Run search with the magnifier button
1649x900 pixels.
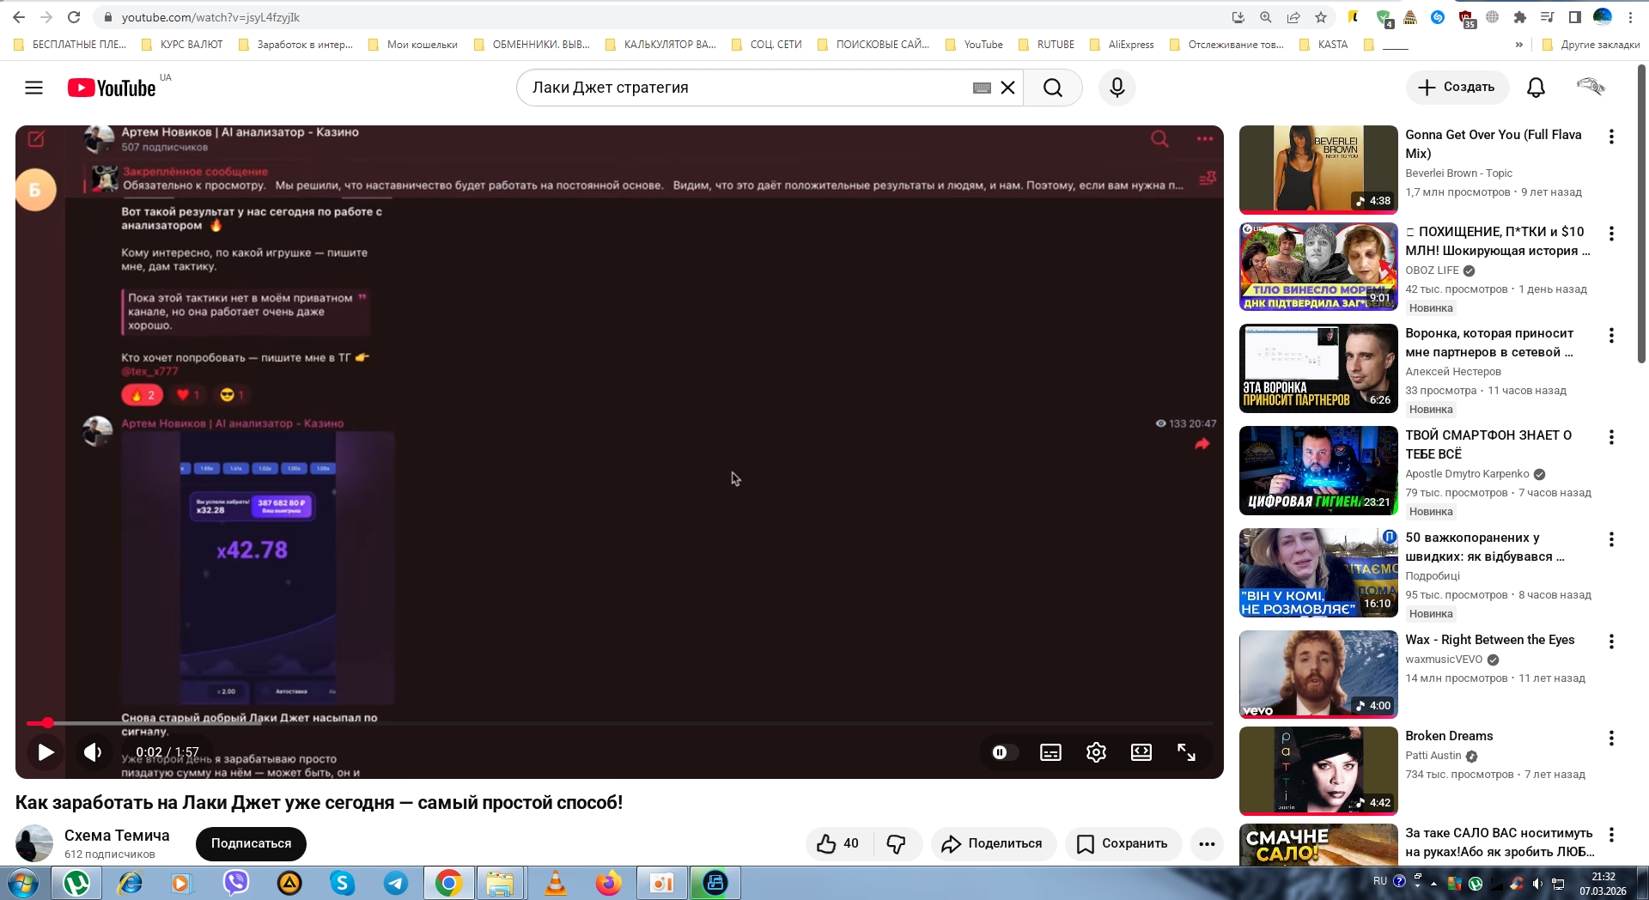pyautogui.click(x=1053, y=88)
